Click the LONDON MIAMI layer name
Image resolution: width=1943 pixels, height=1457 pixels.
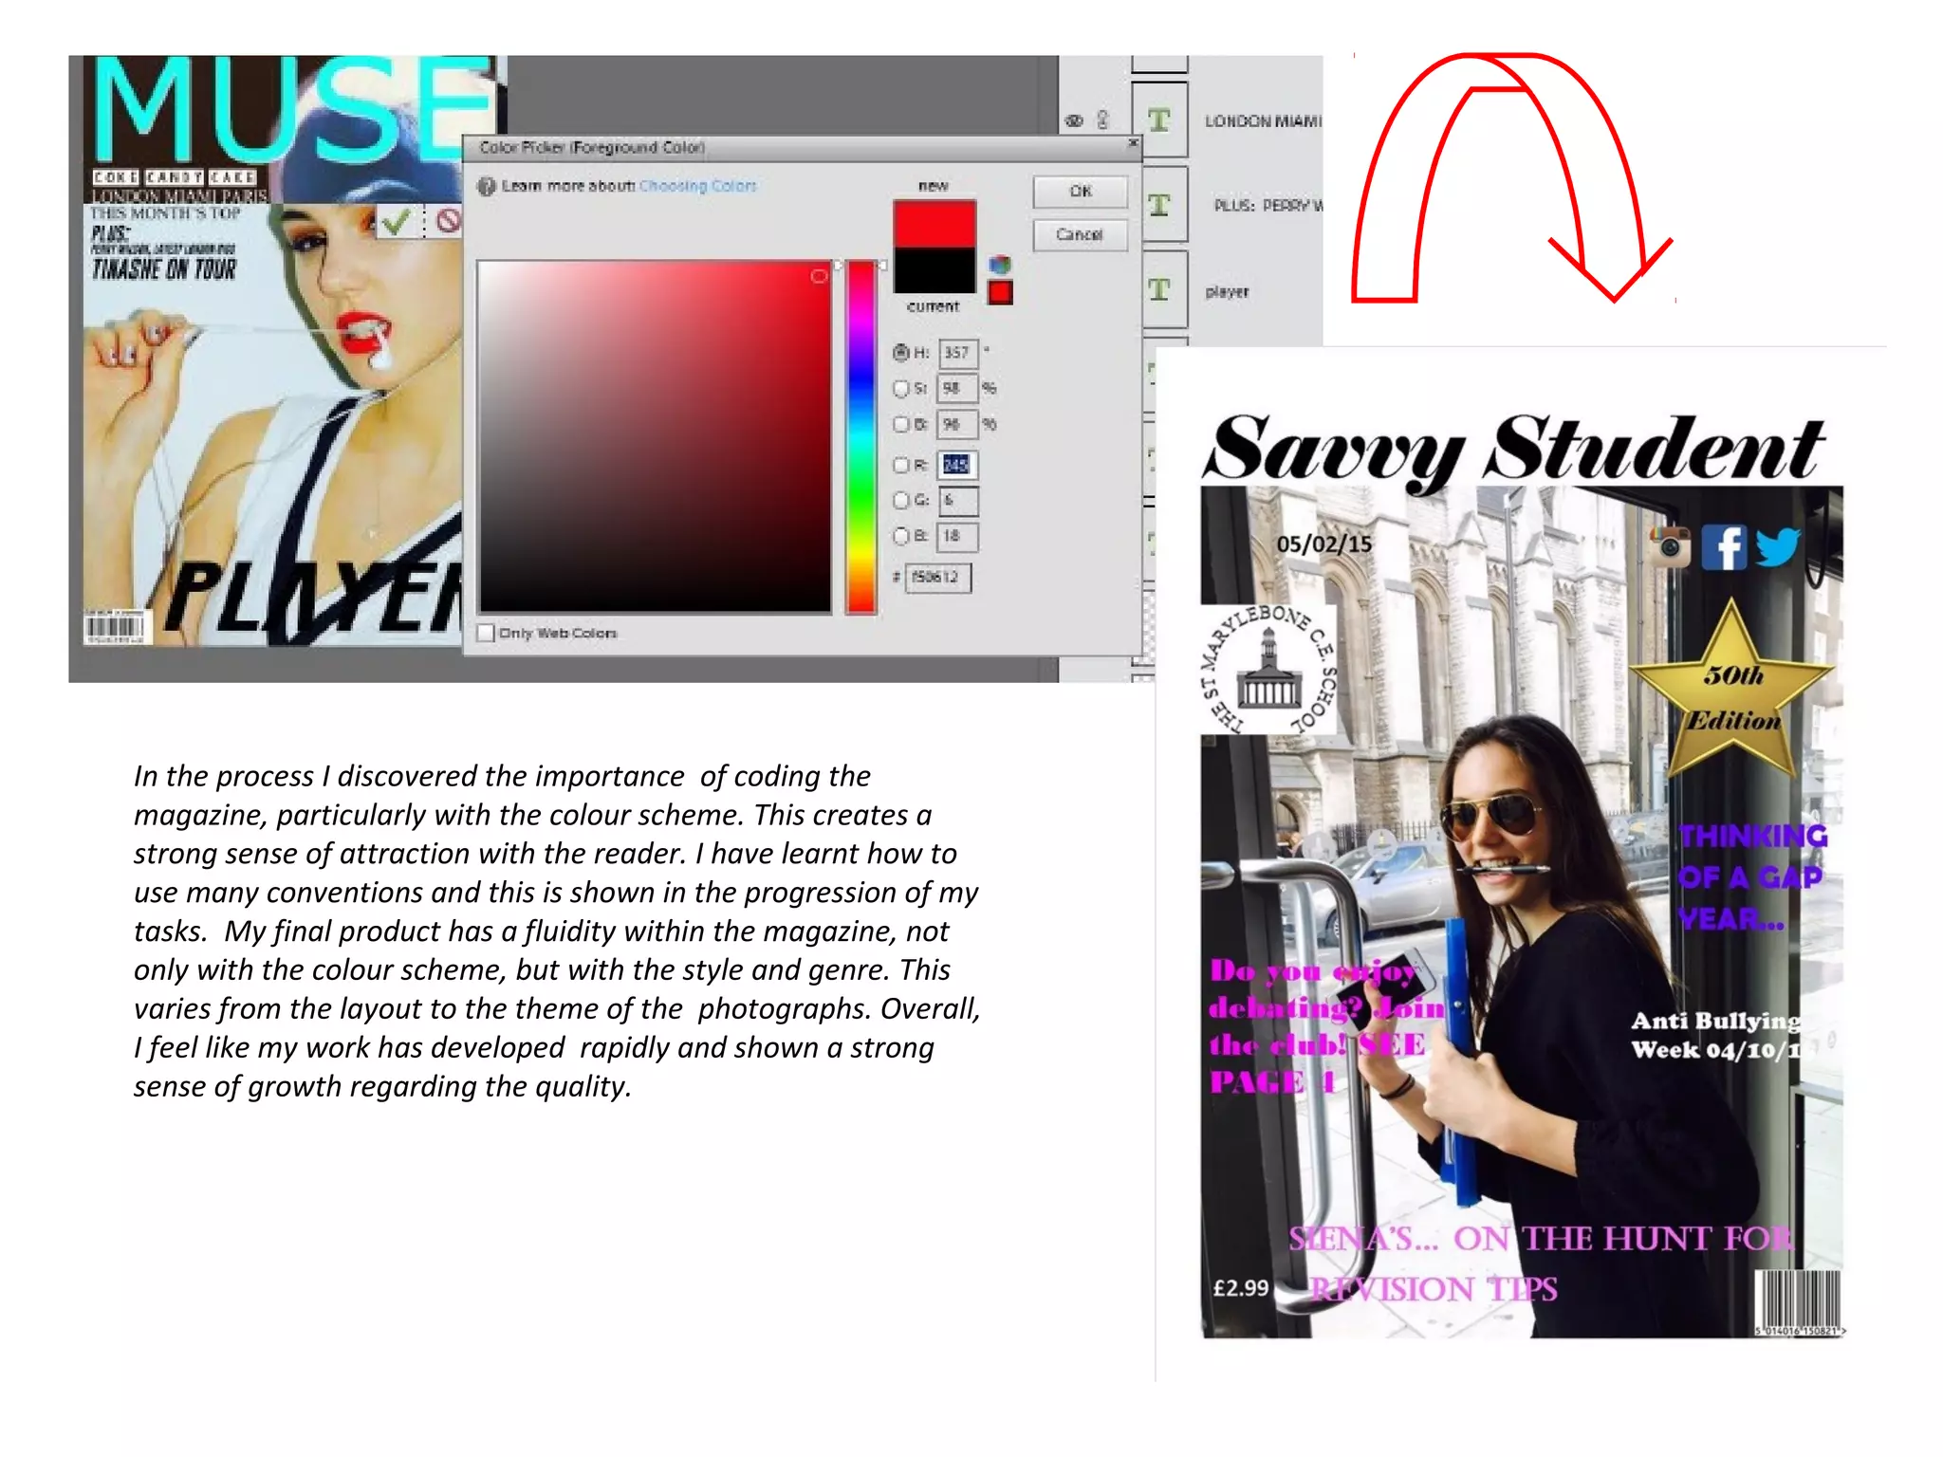click(1263, 121)
